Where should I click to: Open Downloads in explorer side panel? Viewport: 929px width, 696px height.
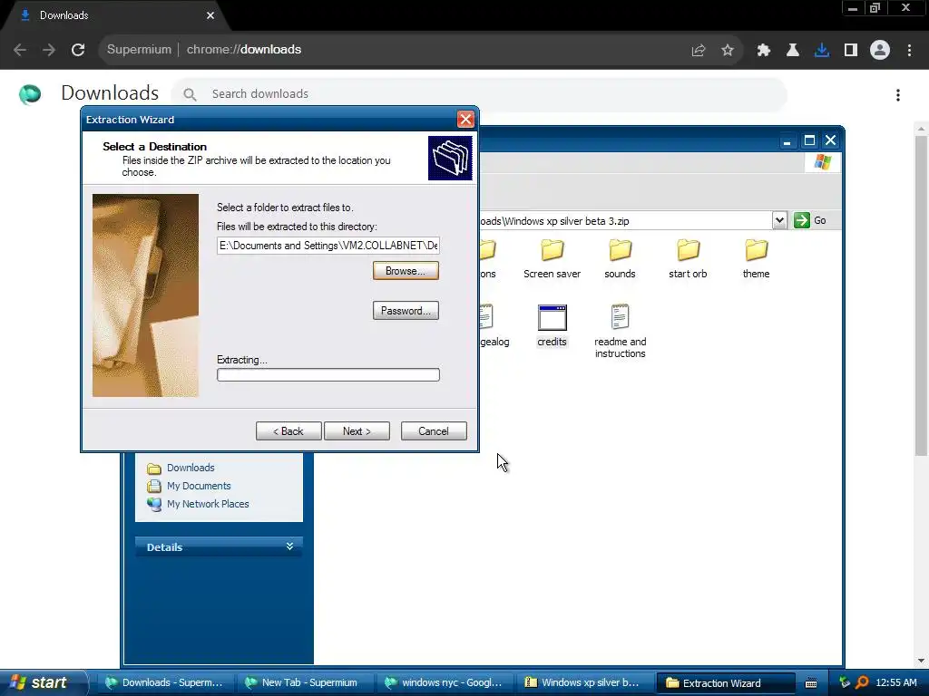[x=181, y=469]
